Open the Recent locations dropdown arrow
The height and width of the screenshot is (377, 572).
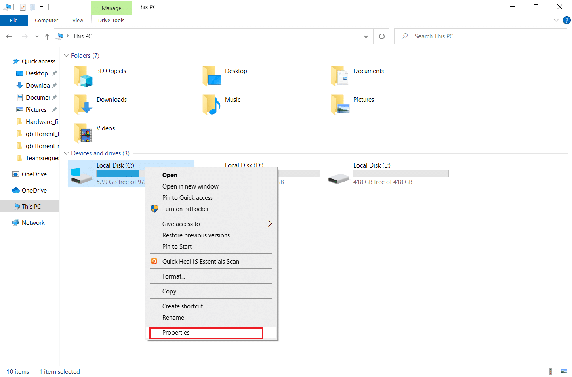pyautogui.click(x=37, y=36)
